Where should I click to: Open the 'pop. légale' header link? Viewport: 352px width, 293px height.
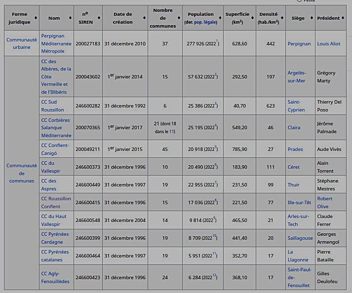(205, 22)
